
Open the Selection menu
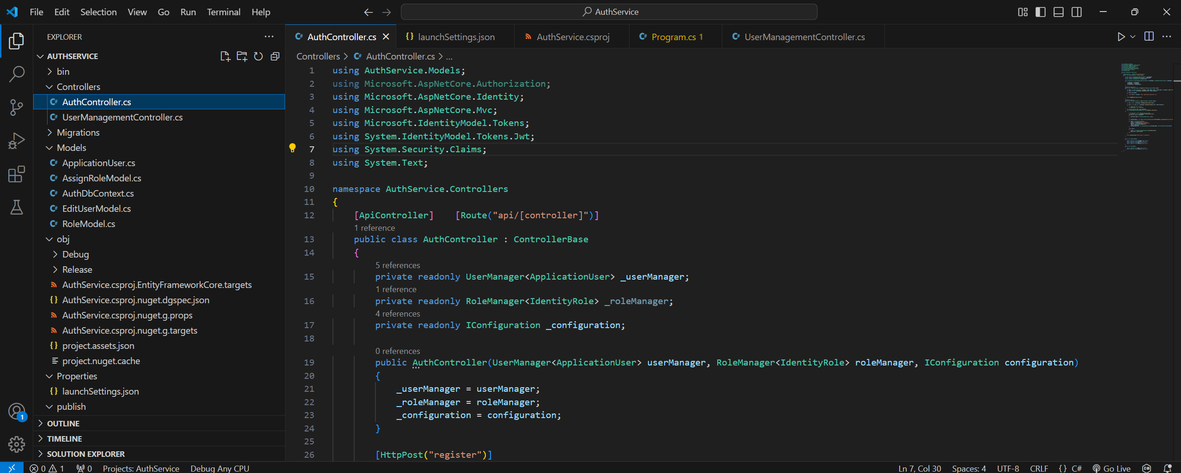click(98, 12)
